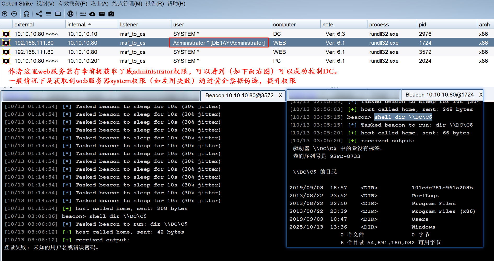Click beacon prompt link in right console
The height and width of the screenshot is (261, 494).
coord(357,117)
